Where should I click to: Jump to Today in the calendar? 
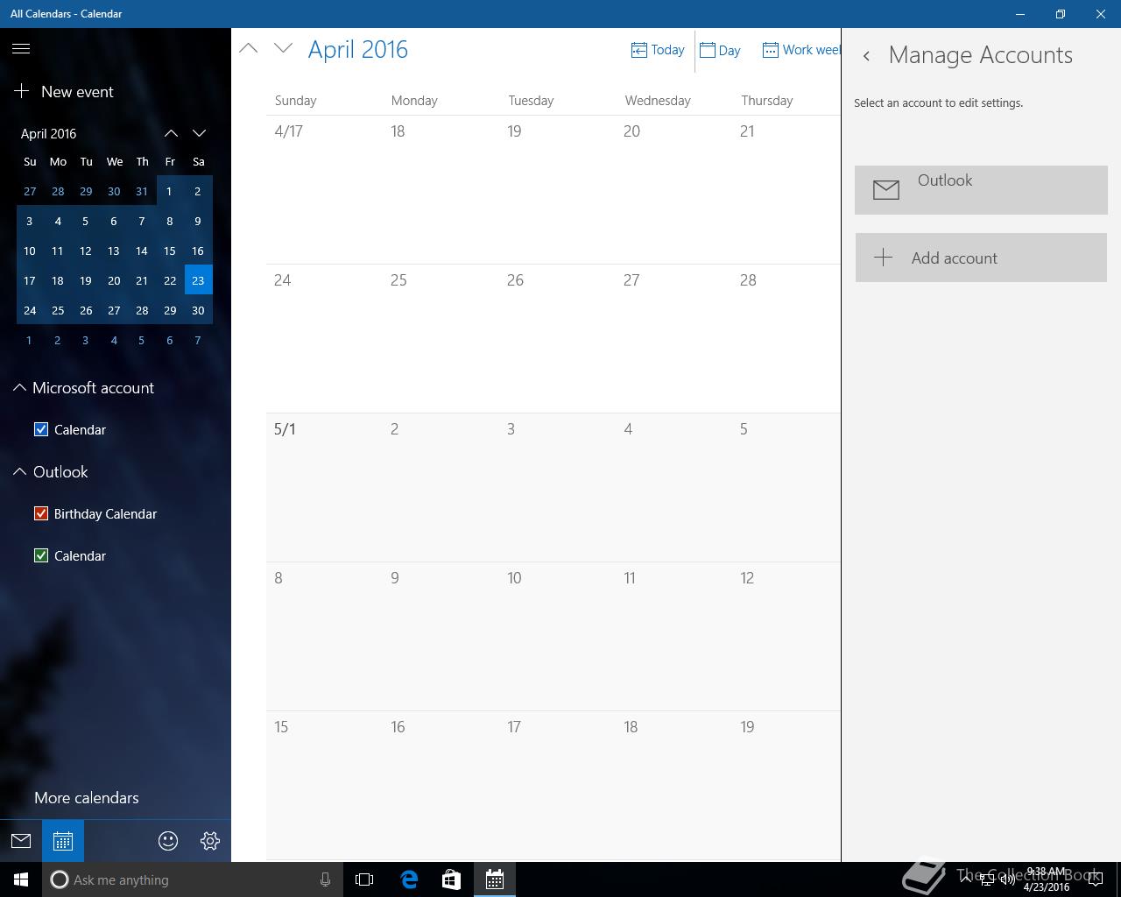coord(658,50)
